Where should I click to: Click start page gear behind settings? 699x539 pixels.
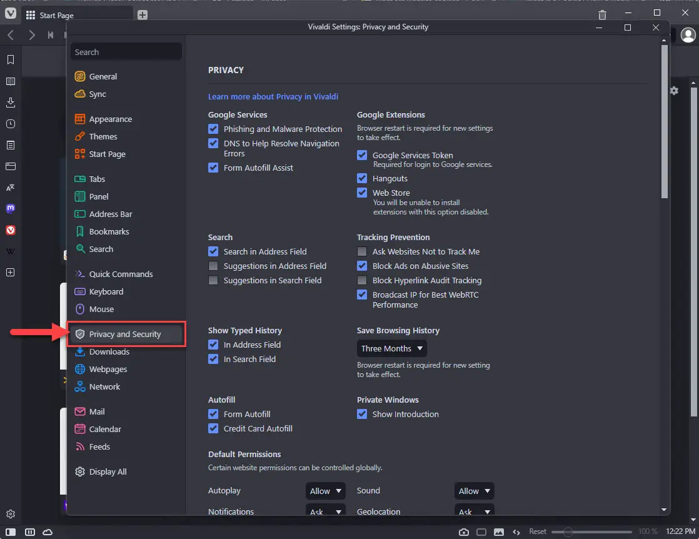tap(674, 91)
